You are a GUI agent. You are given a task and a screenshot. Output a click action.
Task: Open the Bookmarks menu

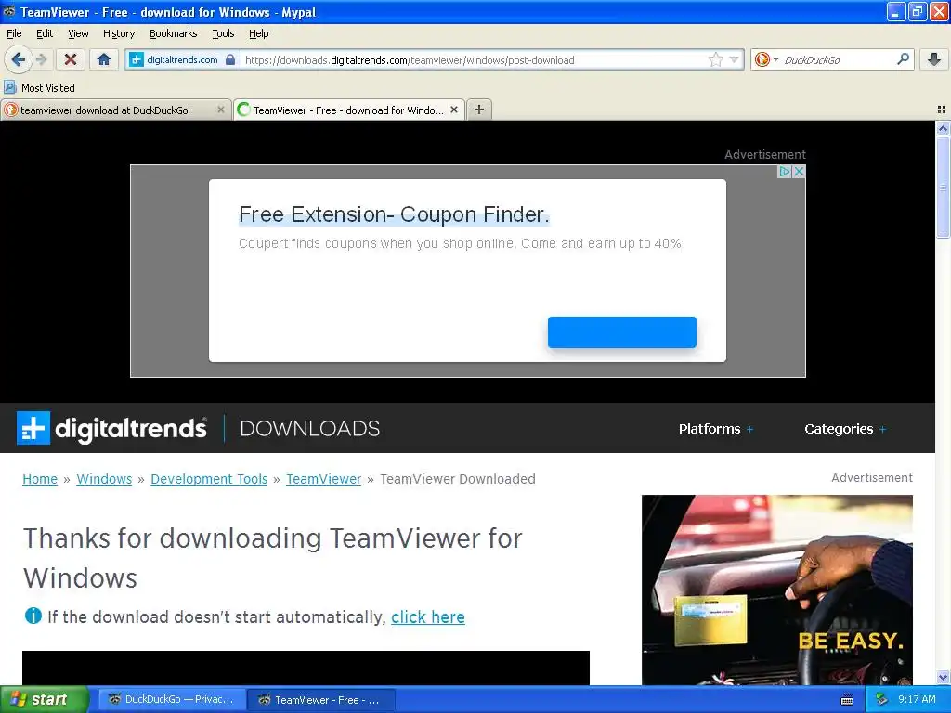point(174,33)
